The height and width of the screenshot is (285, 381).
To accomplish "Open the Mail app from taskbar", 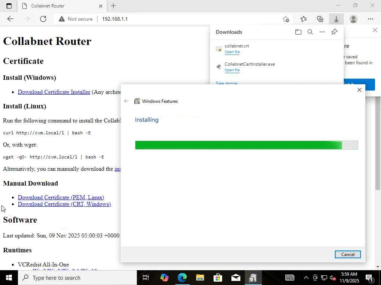I will click(236, 278).
